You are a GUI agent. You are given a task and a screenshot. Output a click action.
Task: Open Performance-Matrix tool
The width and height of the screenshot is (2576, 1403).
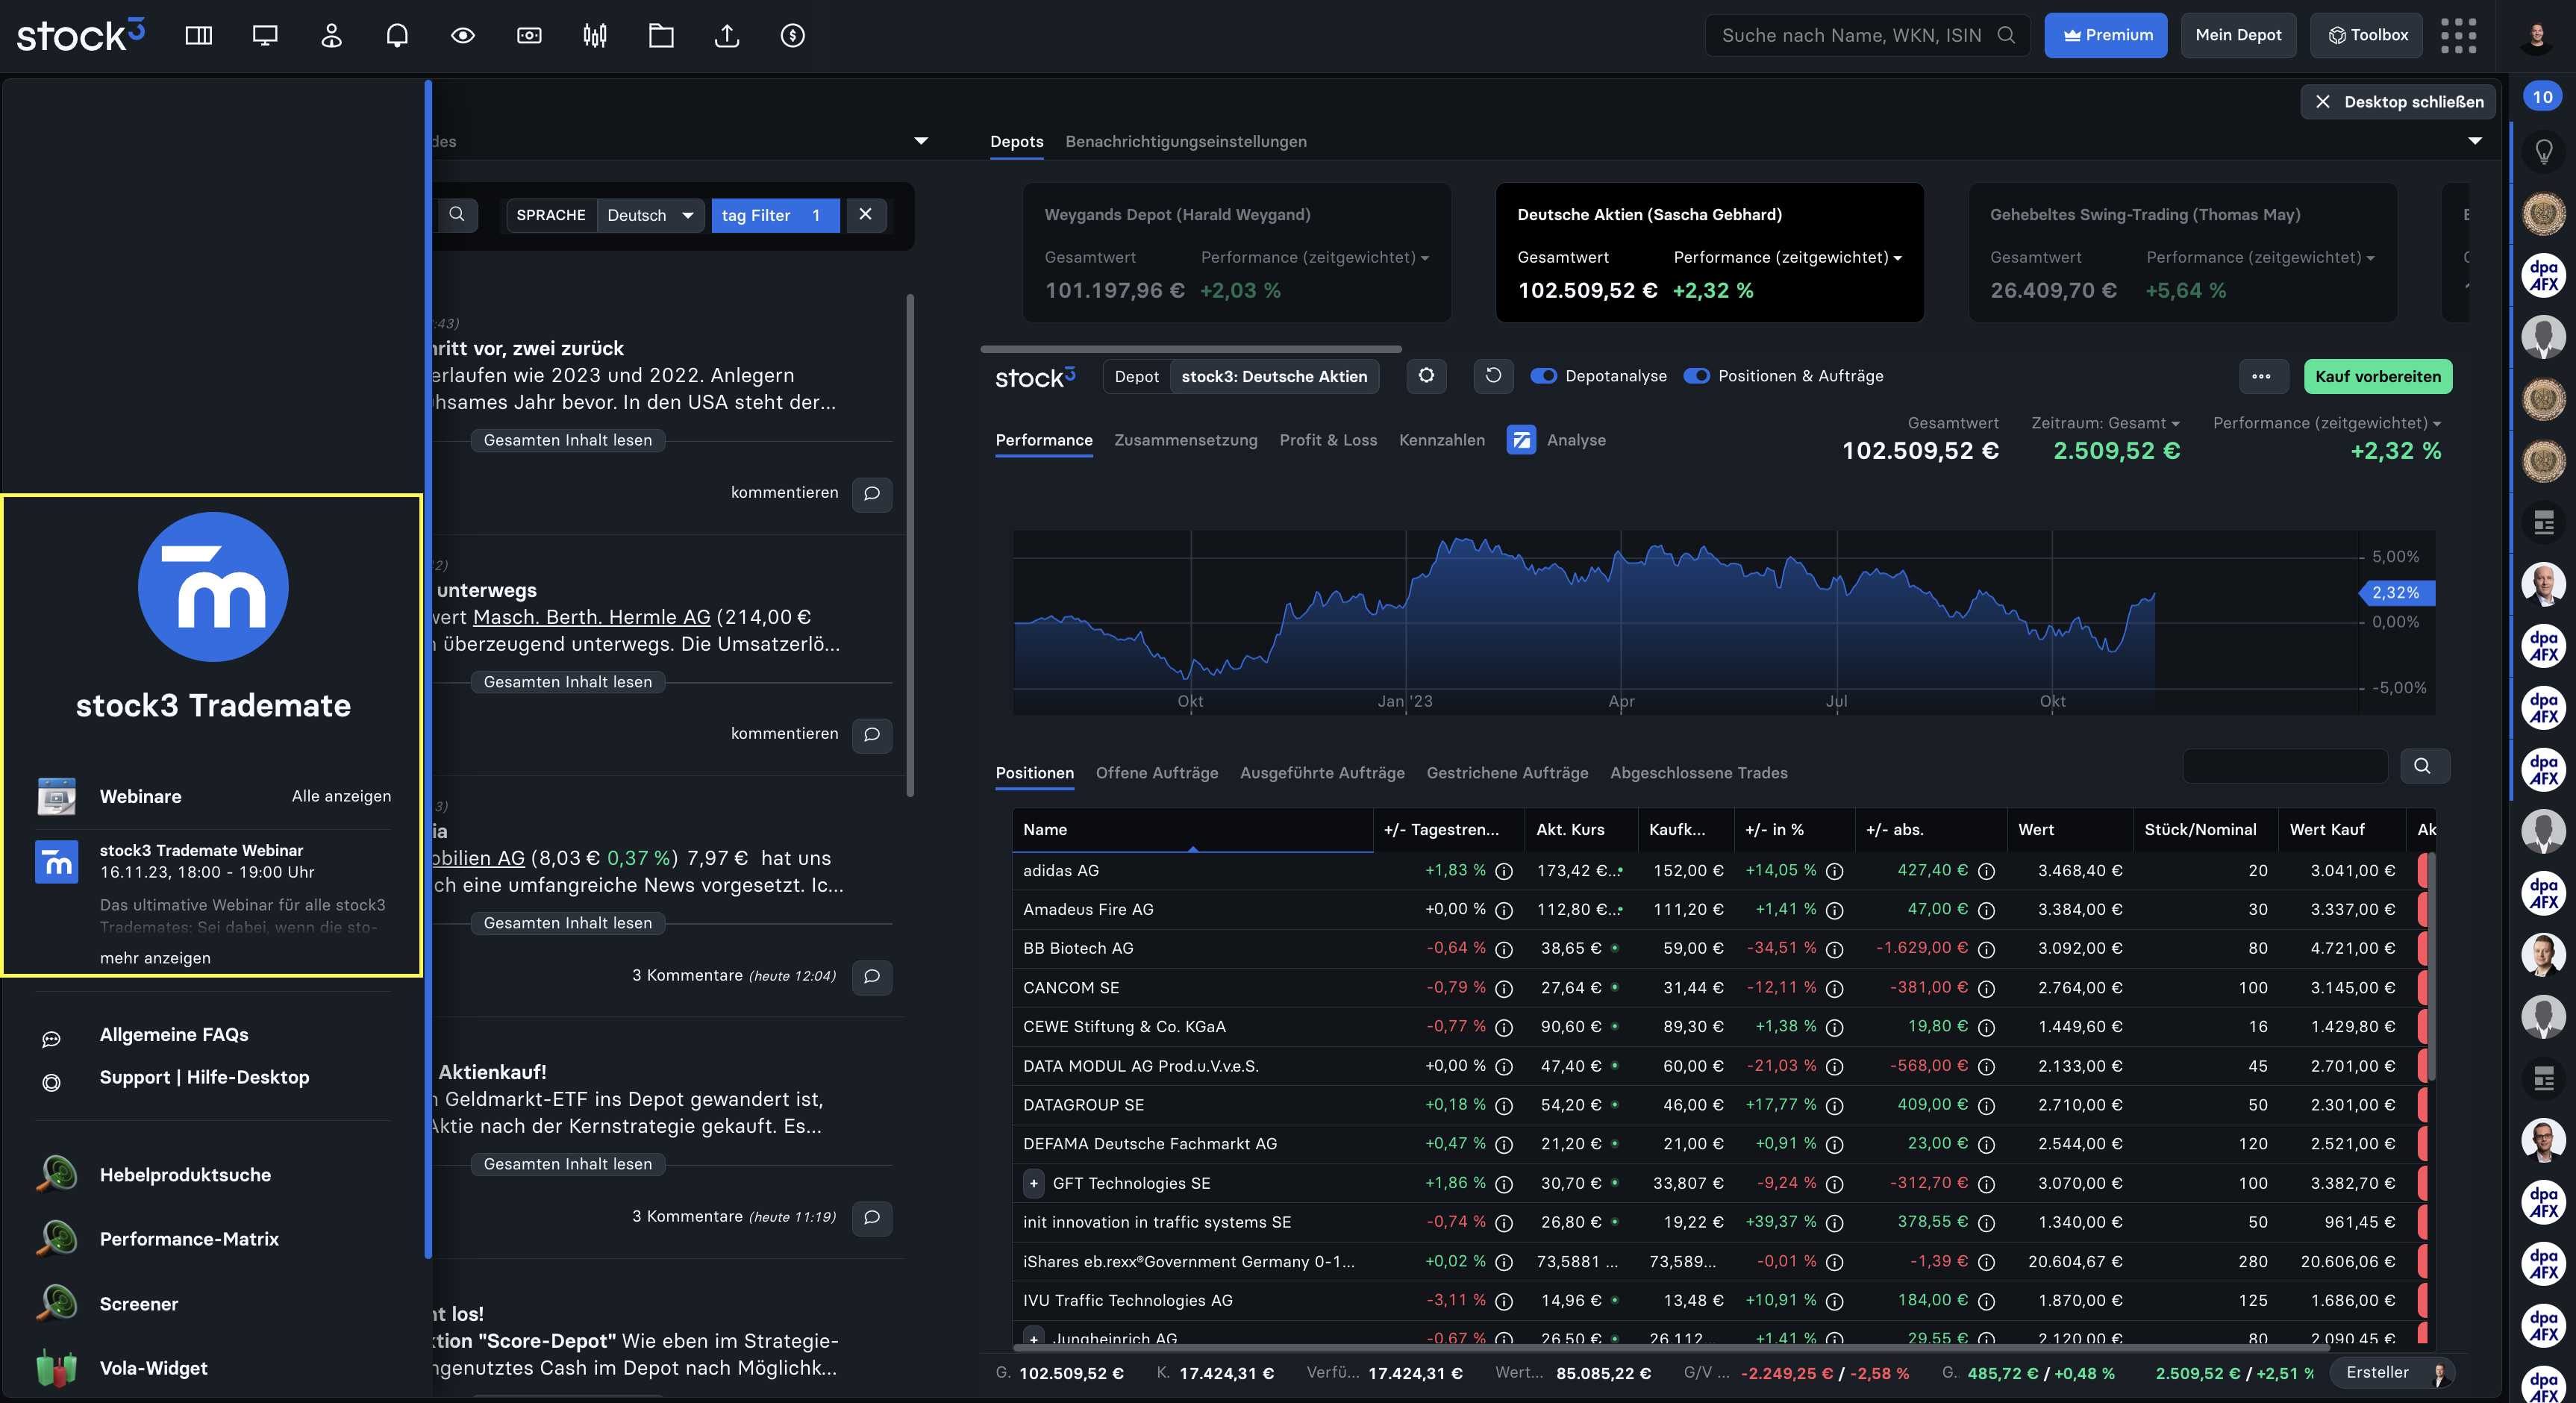[189, 1239]
